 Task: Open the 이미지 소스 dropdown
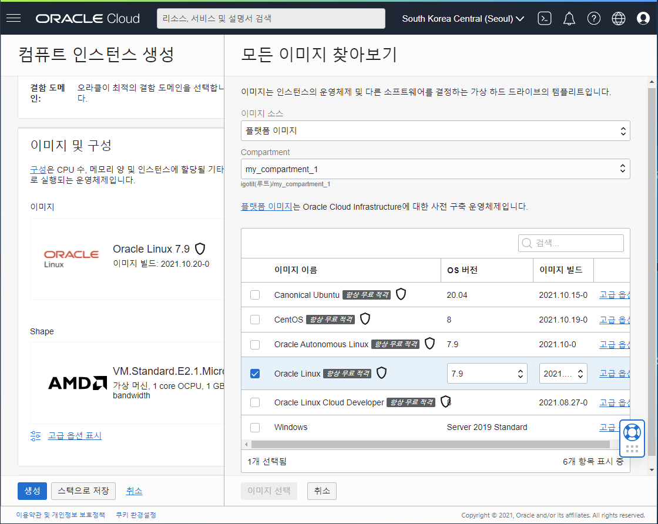pos(435,131)
